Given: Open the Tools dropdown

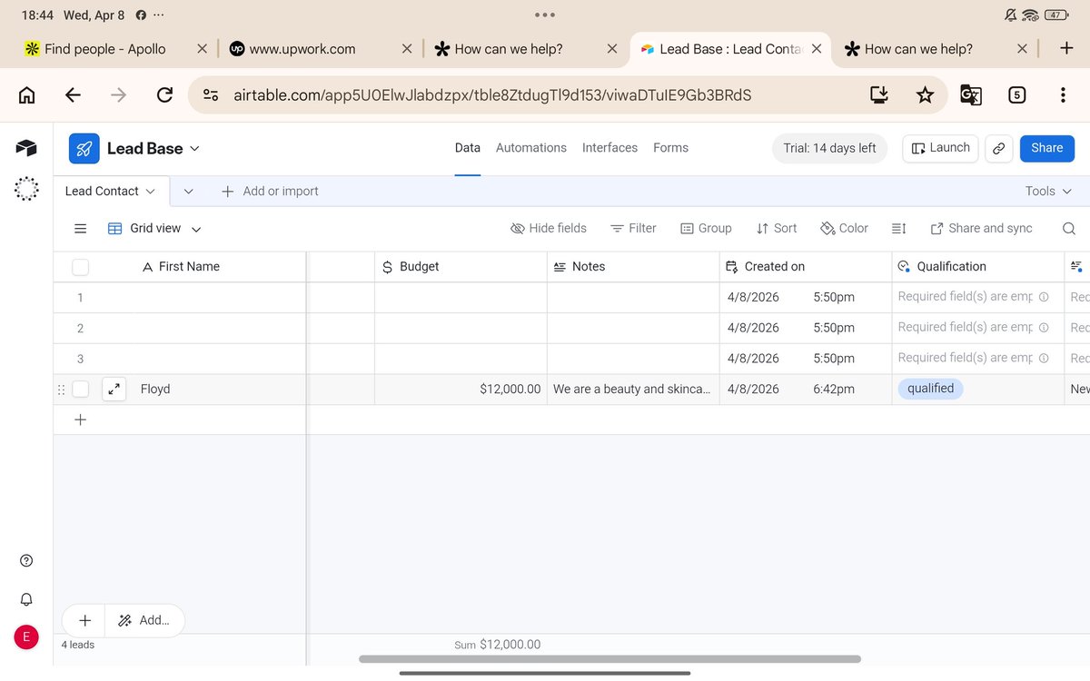Looking at the screenshot, I should [1049, 191].
